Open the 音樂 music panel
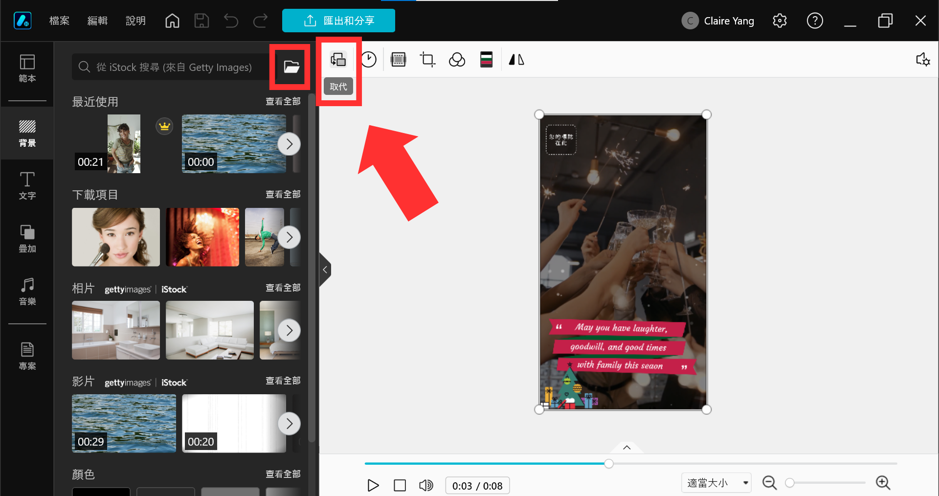 pyautogui.click(x=27, y=292)
